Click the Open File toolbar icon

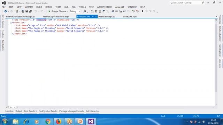coord(23,11)
